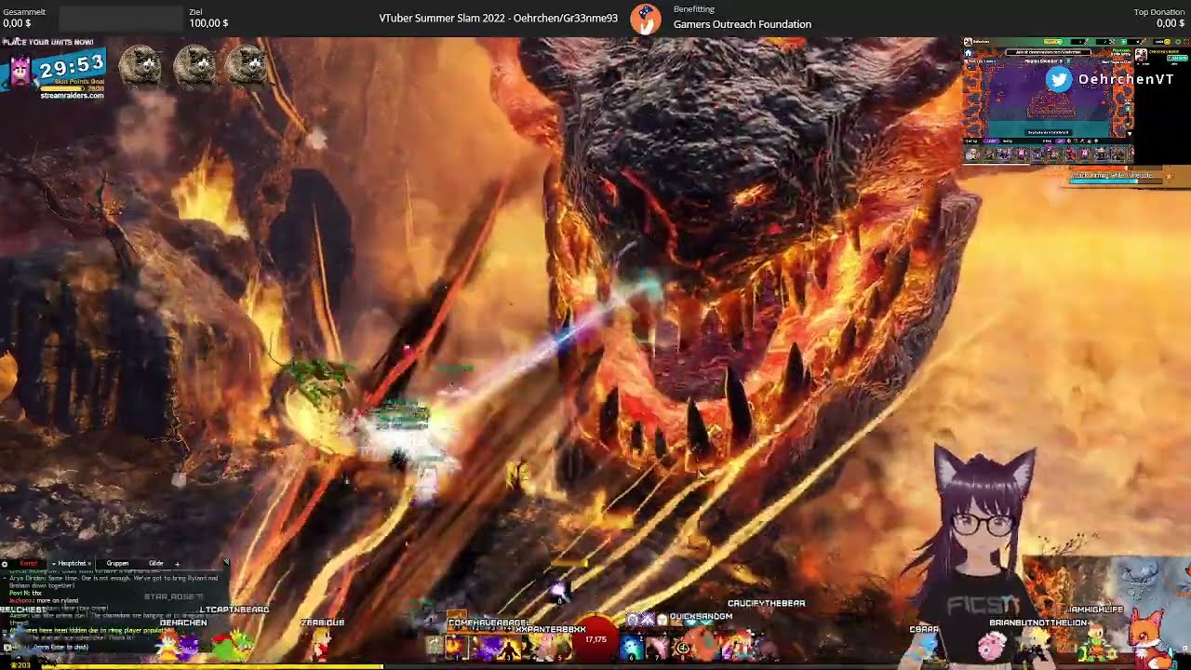
Task: Open the Gamers Outreach Foundation link
Action: coord(742,24)
